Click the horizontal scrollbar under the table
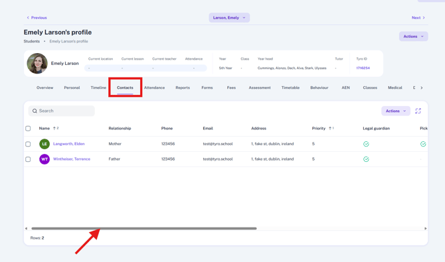This screenshot has width=445, height=262. click(x=144, y=228)
